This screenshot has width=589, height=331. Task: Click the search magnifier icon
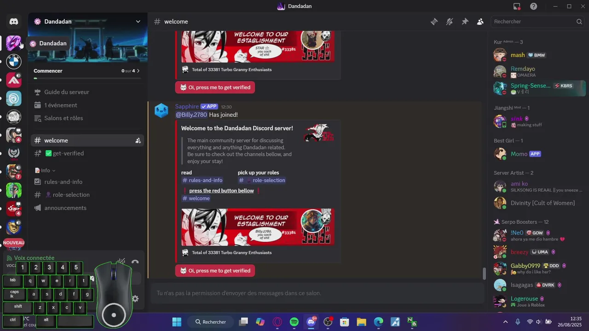pos(579,22)
